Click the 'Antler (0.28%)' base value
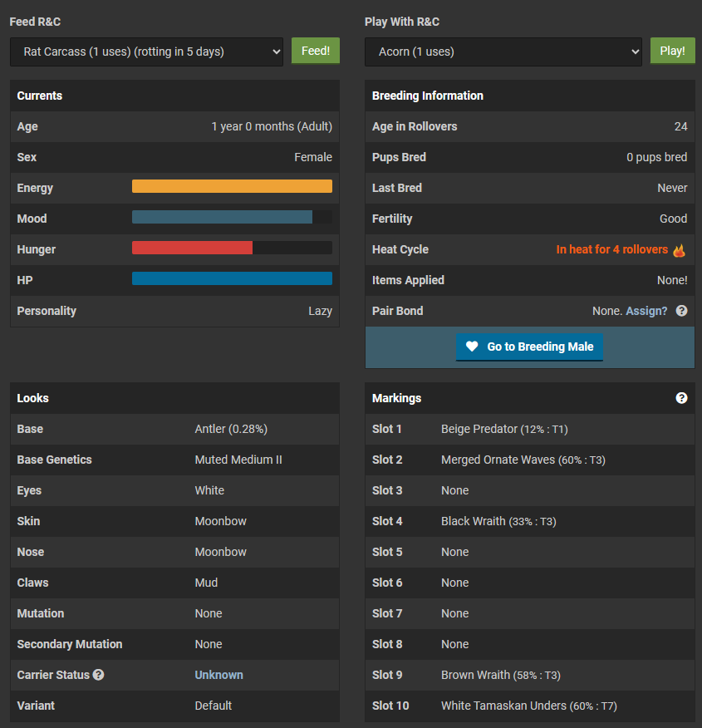Image resolution: width=702 pixels, height=728 pixels. click(x=231, y=429)
